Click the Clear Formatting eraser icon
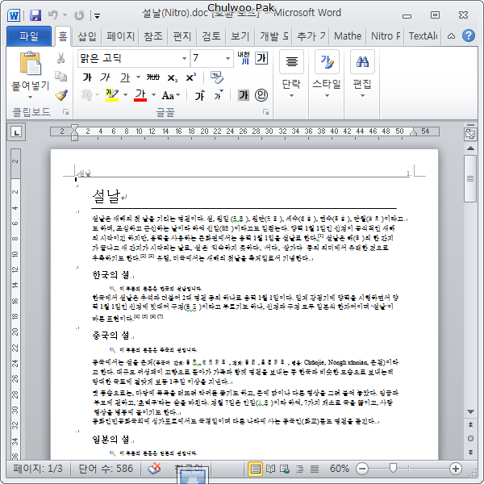484x484 pixels. click(217, 77)
